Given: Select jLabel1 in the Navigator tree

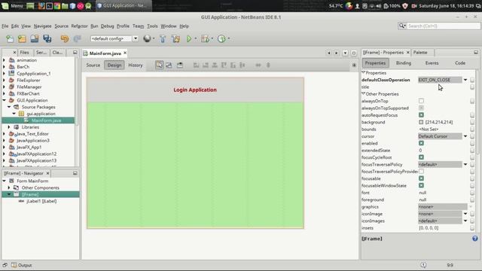Looking at the screenshot, I should click(41, 201).
